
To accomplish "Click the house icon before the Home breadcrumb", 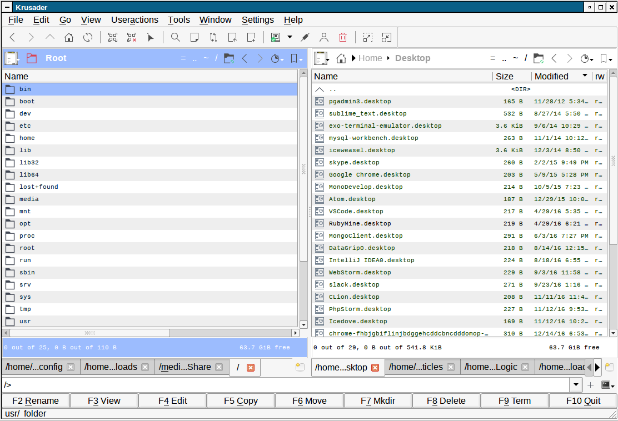I will 341,58.
